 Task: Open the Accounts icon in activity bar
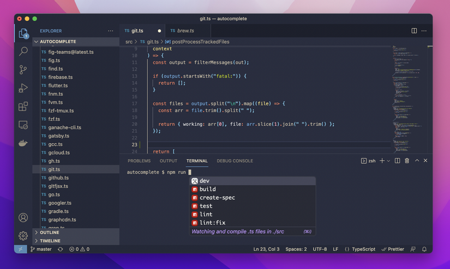(x=23, y=217)
